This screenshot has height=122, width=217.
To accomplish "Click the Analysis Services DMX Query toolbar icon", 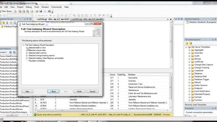I will pos(24,11).
